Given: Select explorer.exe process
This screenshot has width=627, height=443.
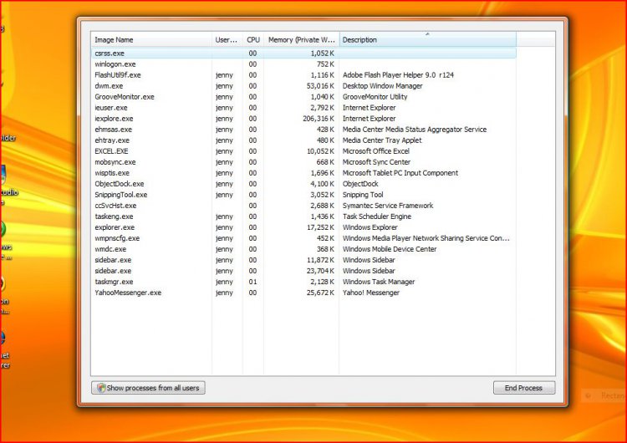Looking at the screenshot, I should tap(303, 227).
